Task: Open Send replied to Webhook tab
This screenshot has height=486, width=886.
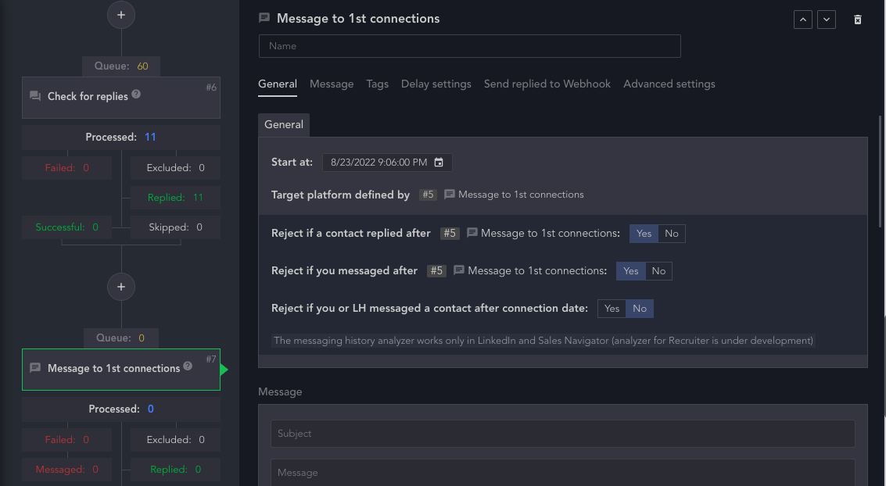Action: coord(547,84)
